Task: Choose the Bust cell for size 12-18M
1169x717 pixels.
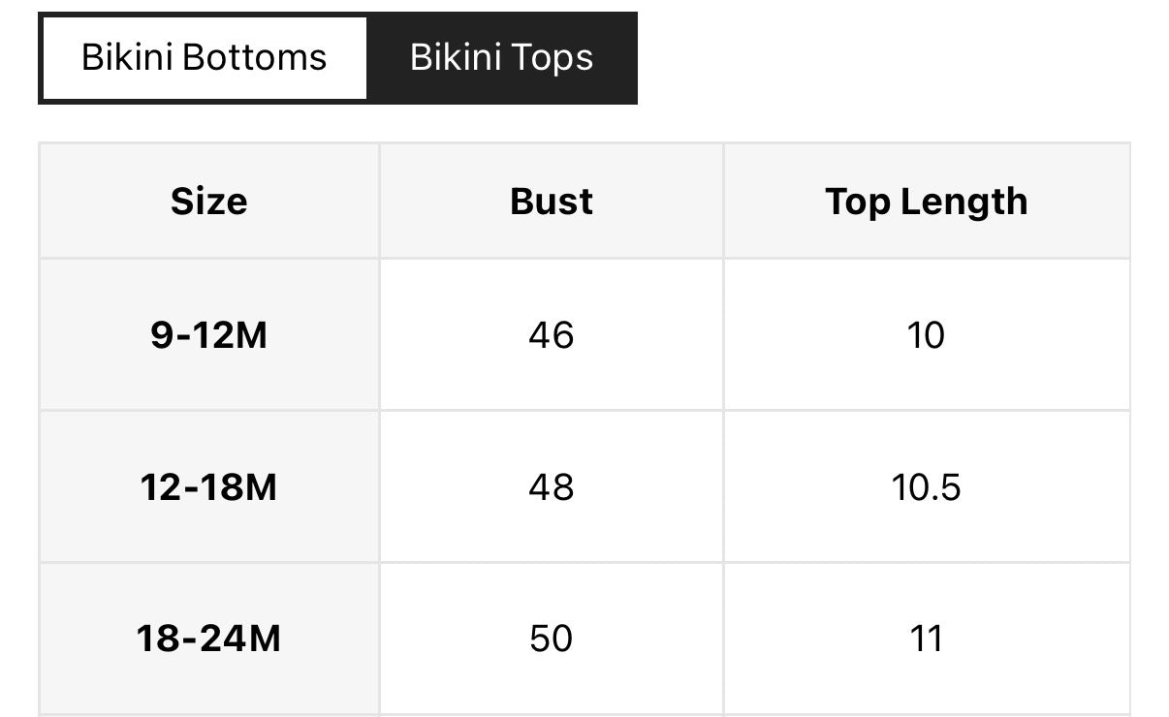Action: (x=551, y=486)
